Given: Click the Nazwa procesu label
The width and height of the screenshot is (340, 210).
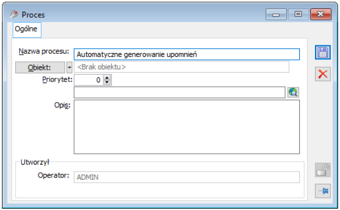Looking at the screenshot, I should [44, 51].
